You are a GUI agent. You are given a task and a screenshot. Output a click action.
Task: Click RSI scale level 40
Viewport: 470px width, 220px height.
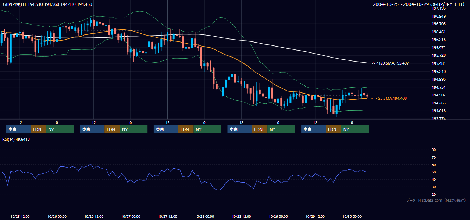(x=434, y=179)
